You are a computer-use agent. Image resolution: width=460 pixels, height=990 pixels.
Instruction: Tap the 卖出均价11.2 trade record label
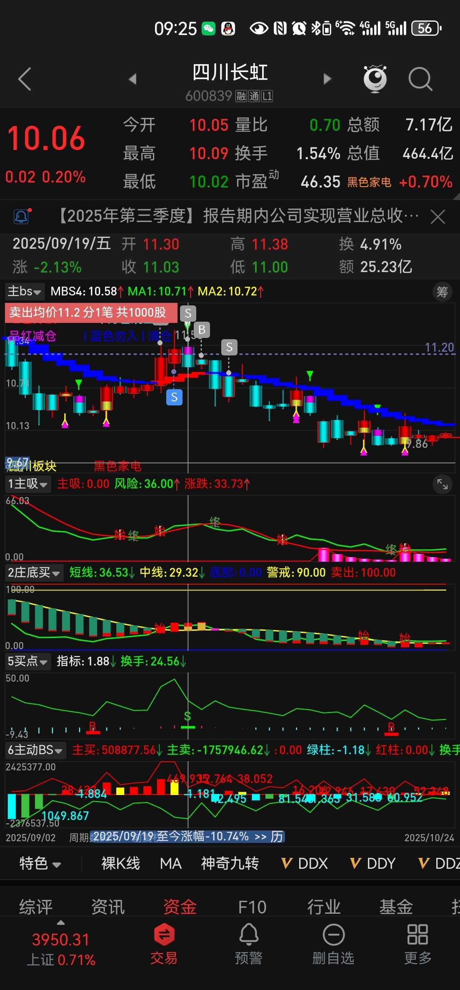[x=91, y=312]
